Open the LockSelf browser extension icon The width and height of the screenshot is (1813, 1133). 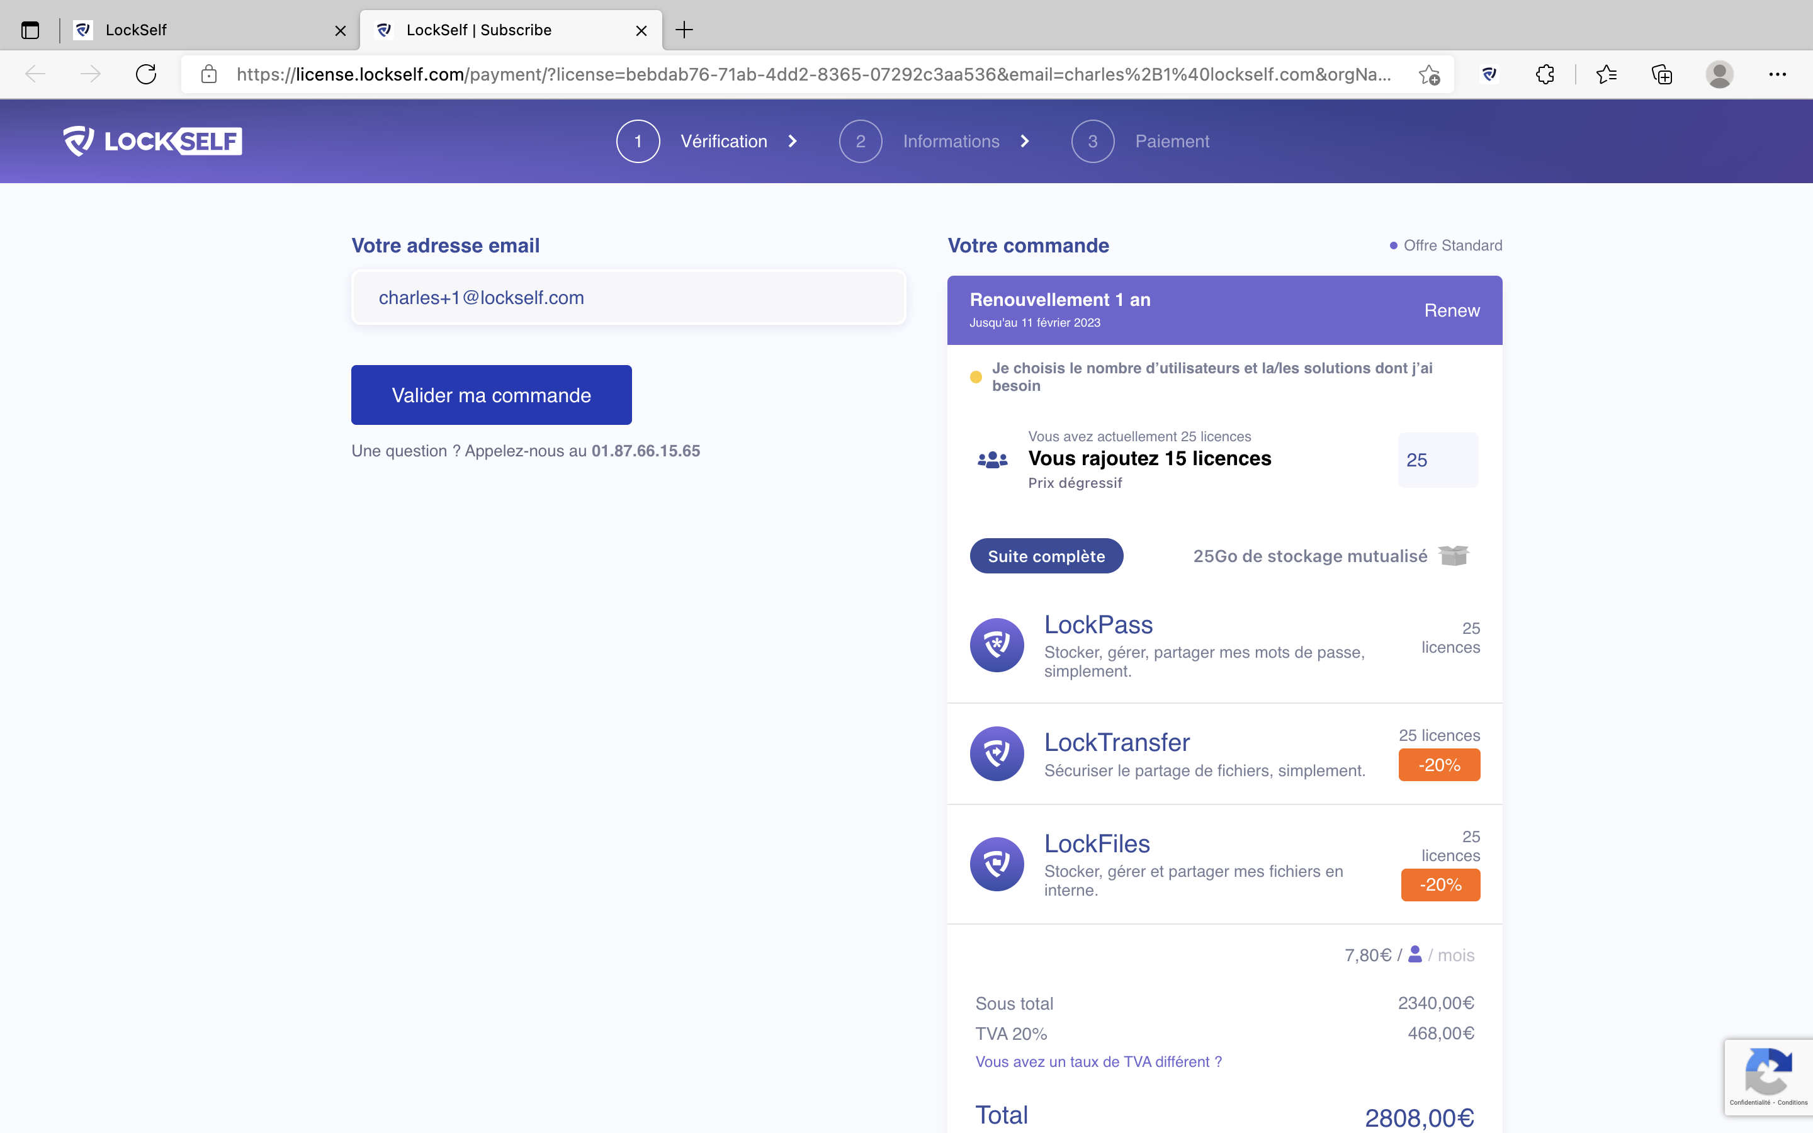[x=1489, y=74]
